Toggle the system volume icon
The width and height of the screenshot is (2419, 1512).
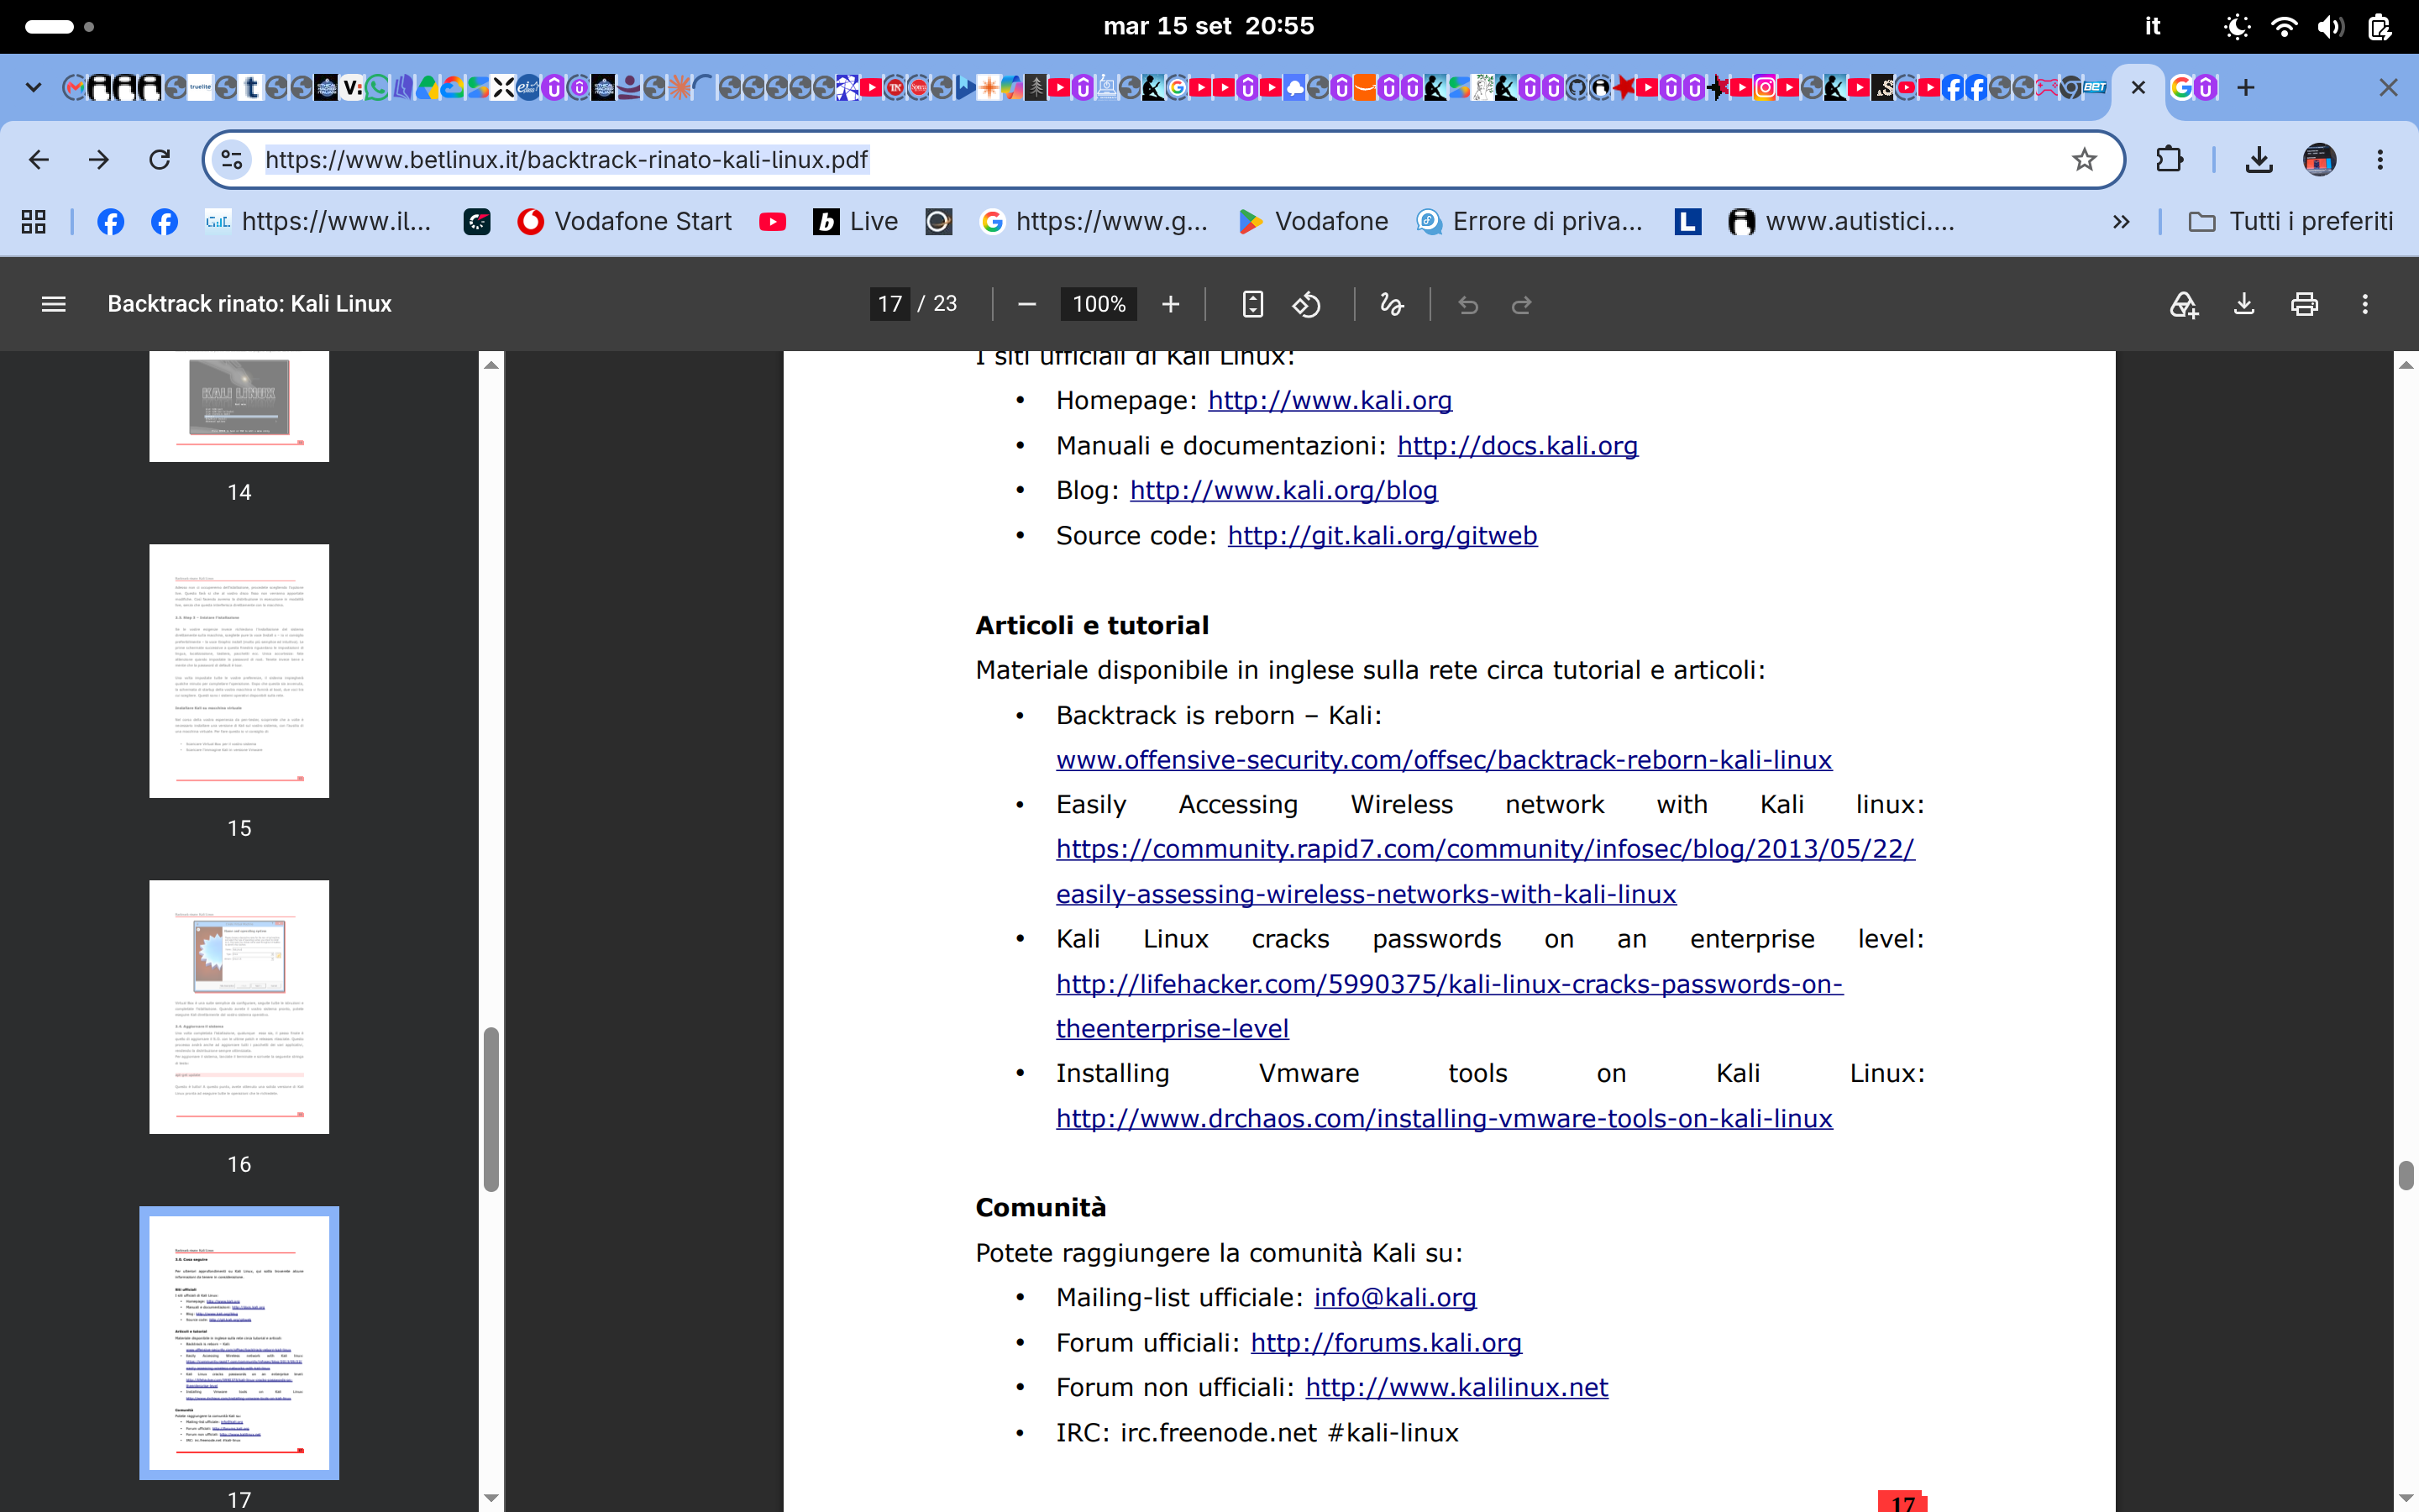(x=2330, y=27)
